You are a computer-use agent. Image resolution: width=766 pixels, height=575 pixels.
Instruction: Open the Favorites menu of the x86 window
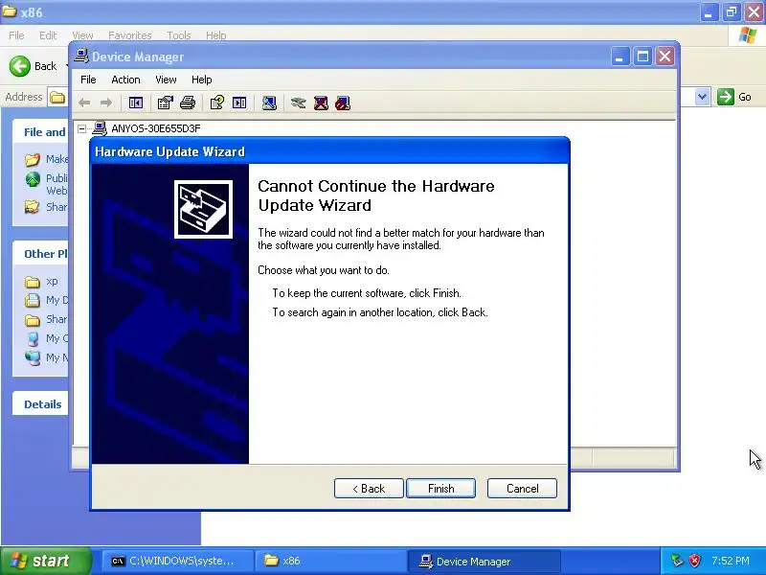[x=130, y=35]
